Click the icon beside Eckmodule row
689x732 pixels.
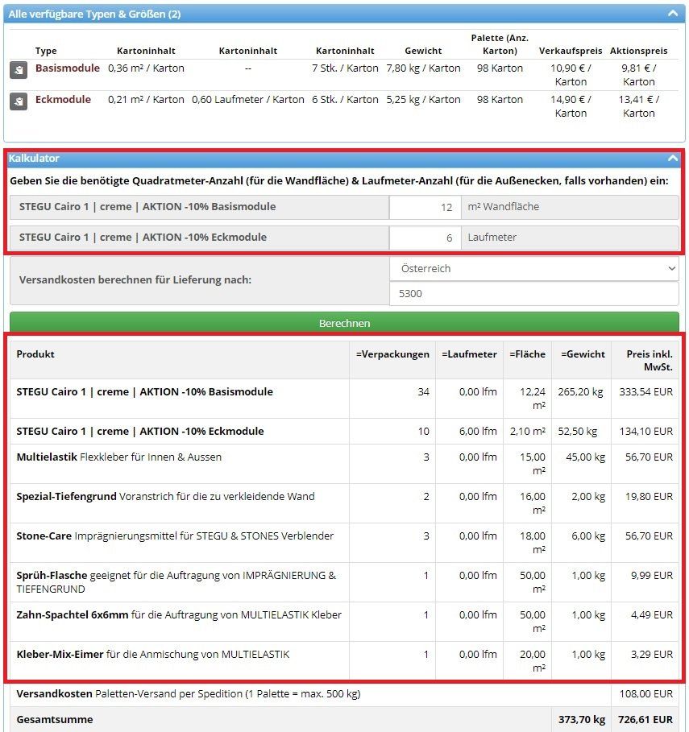coord(19,101)
